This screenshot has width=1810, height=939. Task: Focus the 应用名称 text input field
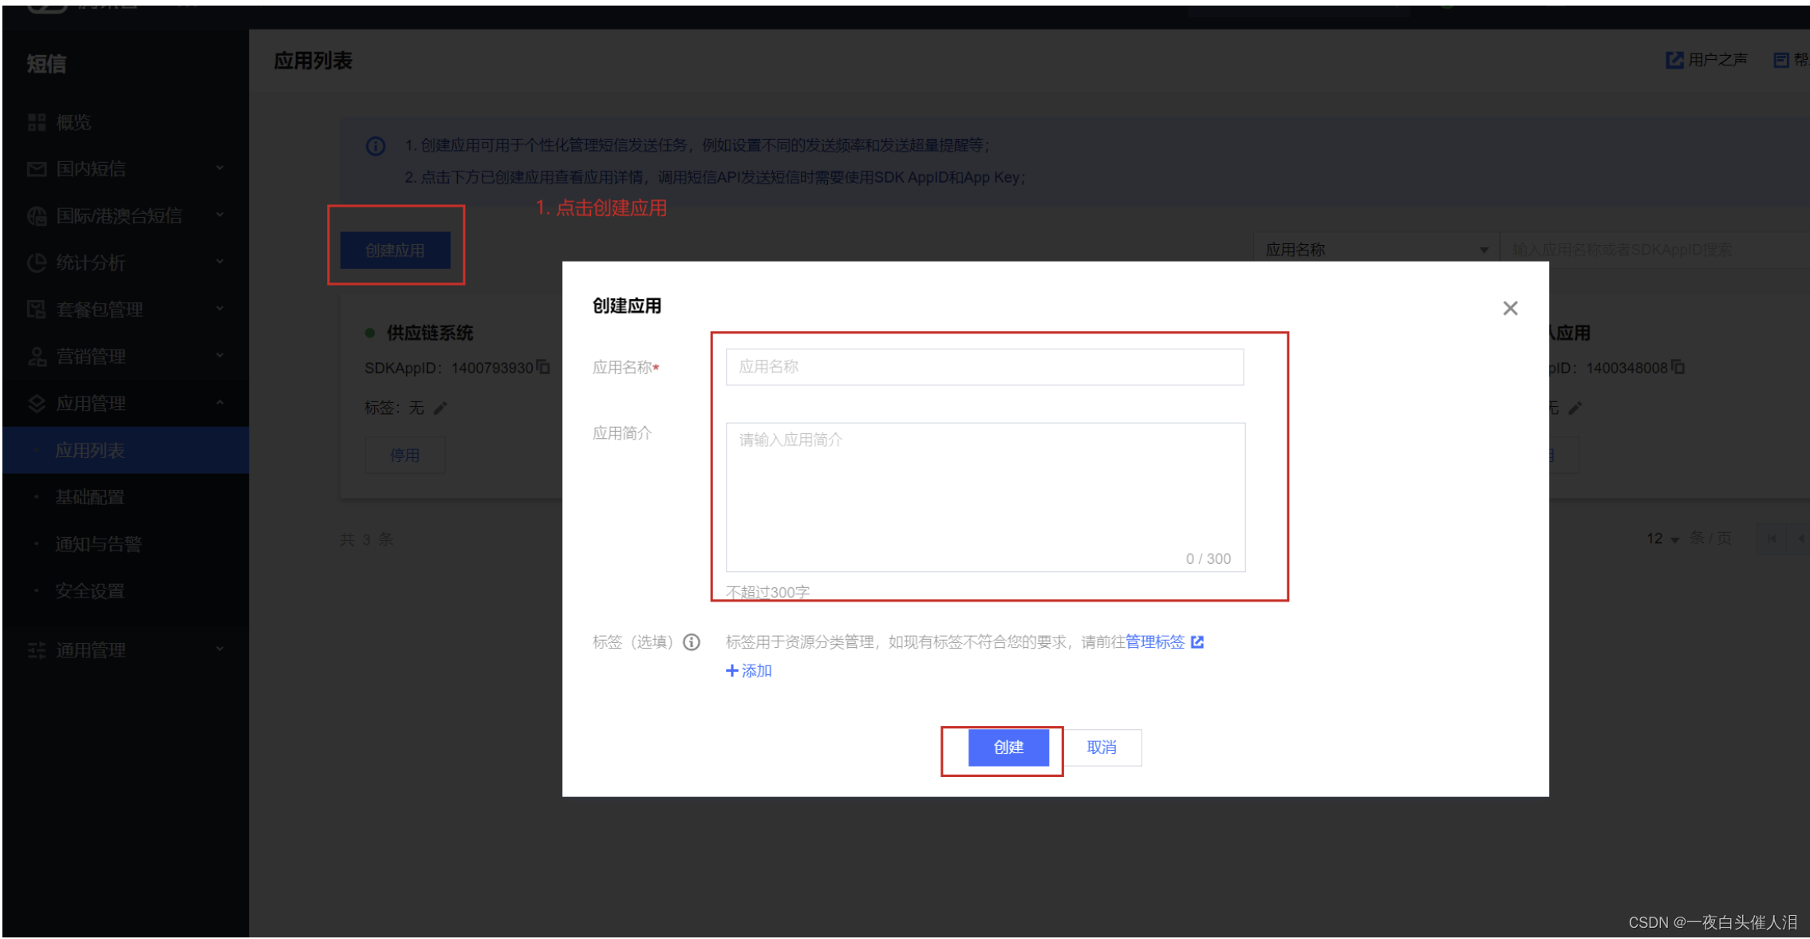[x=984, y=367]
